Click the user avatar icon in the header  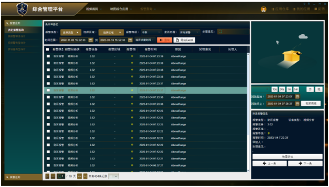click(263, 9)
